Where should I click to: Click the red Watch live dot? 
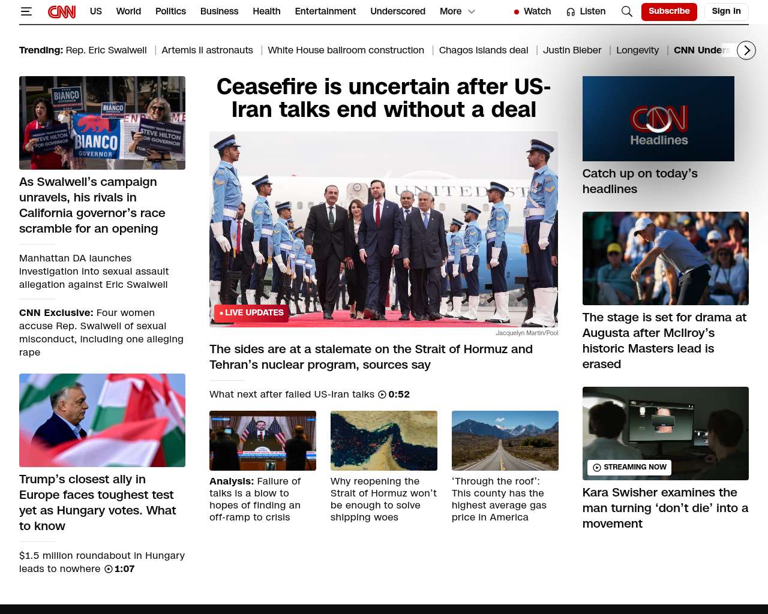click(x=516, y=12)
